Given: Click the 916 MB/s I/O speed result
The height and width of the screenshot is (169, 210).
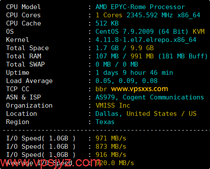Looking at the screenshot, I should tap(111, 155).
